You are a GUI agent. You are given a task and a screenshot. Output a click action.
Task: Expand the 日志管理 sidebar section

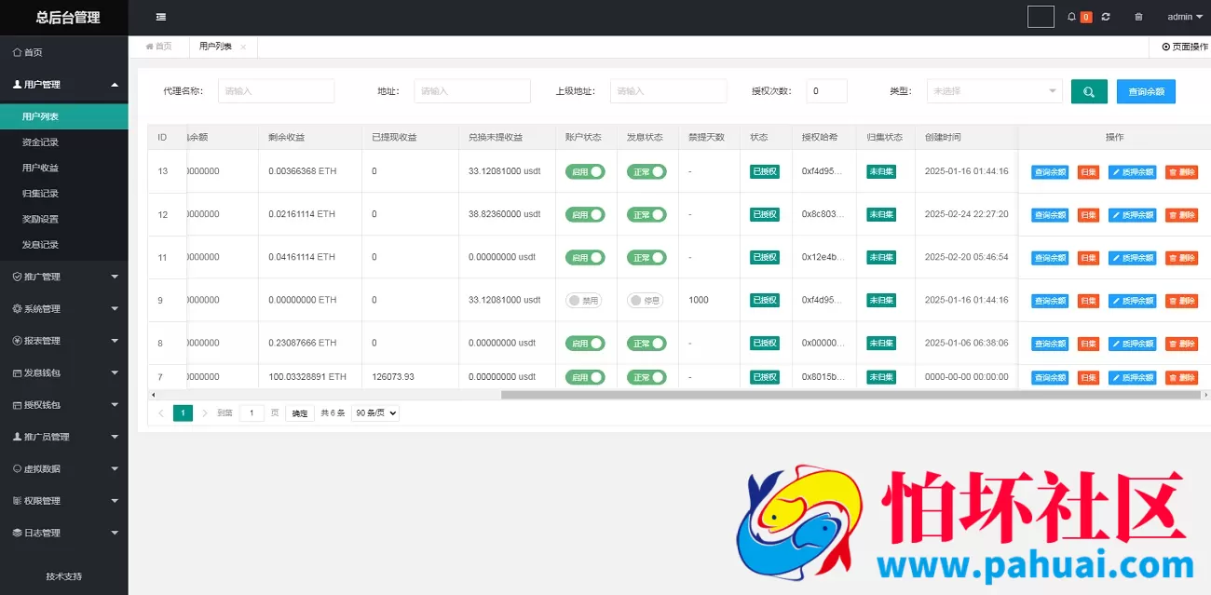click(x=64, y=533)
